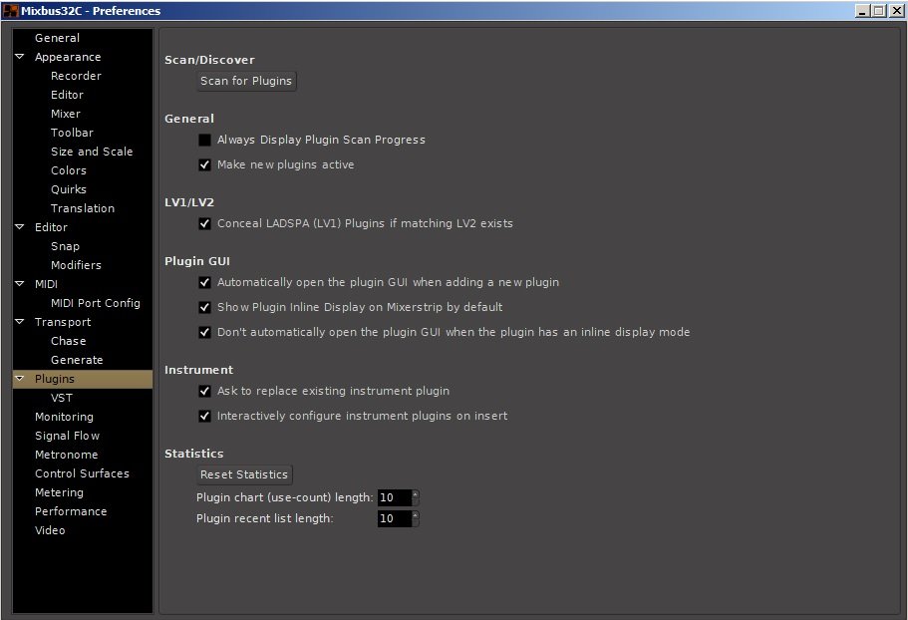The height and width of the screenshot is (620, 908).
Task: Toggle Don't automatically open plugin GUI checkbox
Action: tap(204, 332)
